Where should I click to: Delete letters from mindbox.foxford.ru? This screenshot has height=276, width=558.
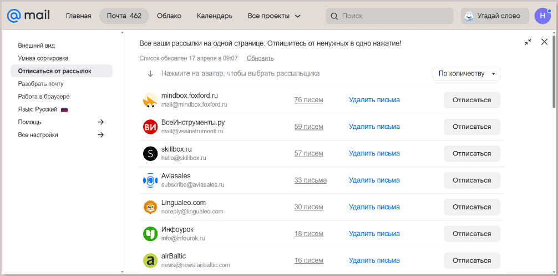pos(374,100)
